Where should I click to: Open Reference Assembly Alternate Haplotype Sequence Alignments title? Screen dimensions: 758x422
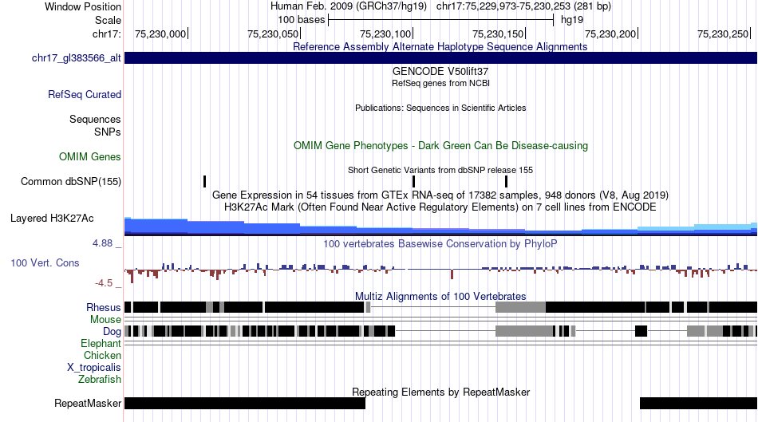(x=440, y=46)
